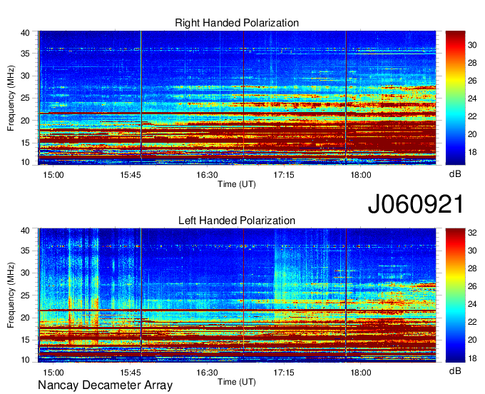This screenshot has width=485, height=394.
Task: Click the 18:00 tick label under upper plot
Action: click(x=360, y=175)
